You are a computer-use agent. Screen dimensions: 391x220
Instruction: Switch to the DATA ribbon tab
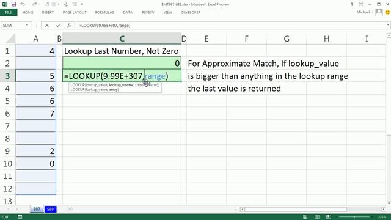(x=128, y=12)
